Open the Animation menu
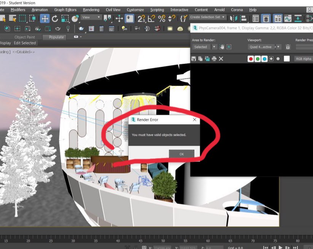 coord(40,10)
